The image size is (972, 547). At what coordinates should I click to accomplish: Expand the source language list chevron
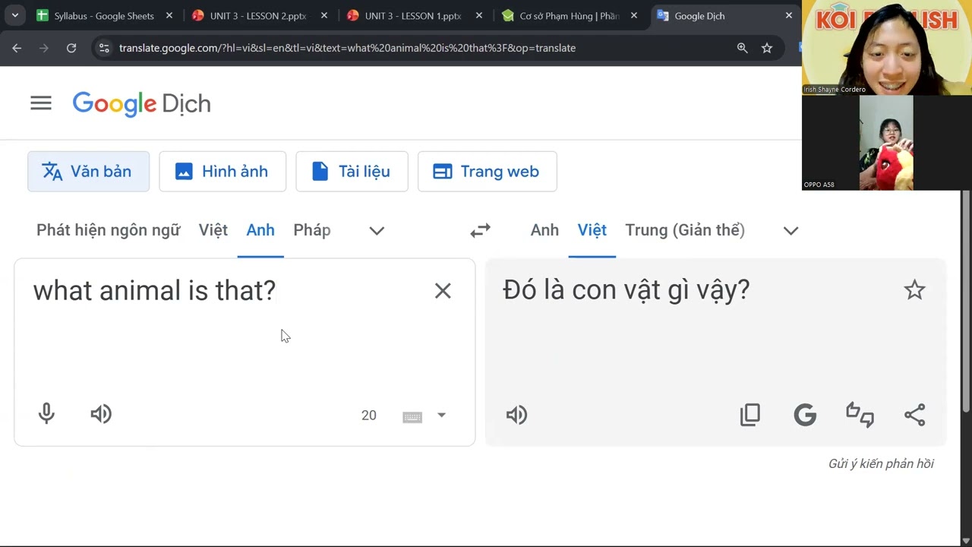point(377,230)
